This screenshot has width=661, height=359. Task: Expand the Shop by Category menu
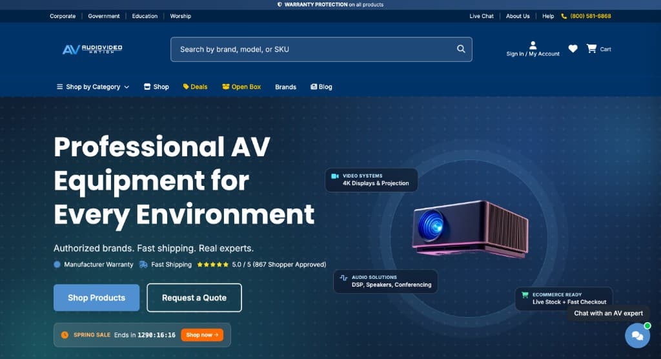click(93, 87)
